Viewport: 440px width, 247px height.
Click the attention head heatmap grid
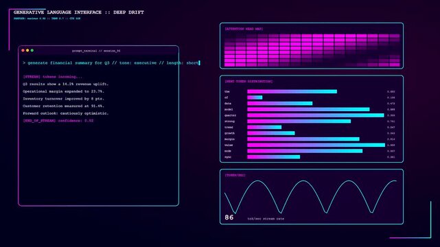(312, 51)
